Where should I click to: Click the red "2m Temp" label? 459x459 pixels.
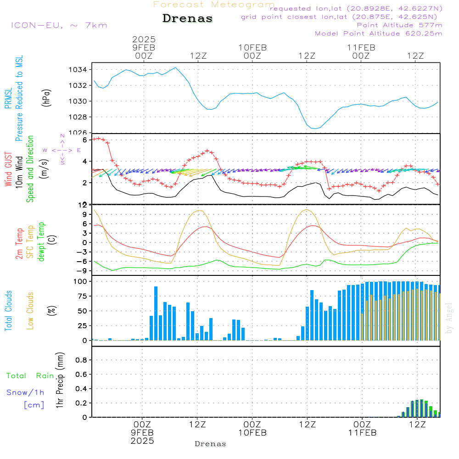click(x=19, y=244)
